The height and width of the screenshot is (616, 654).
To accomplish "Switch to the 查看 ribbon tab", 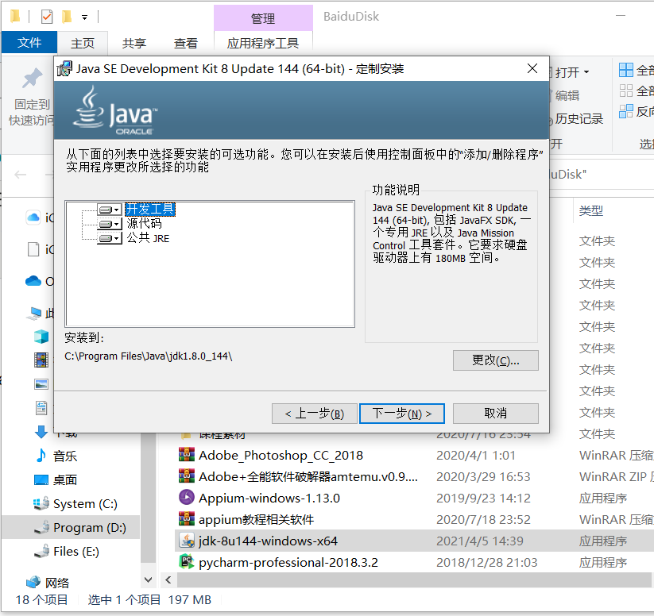I will [186, 43].
